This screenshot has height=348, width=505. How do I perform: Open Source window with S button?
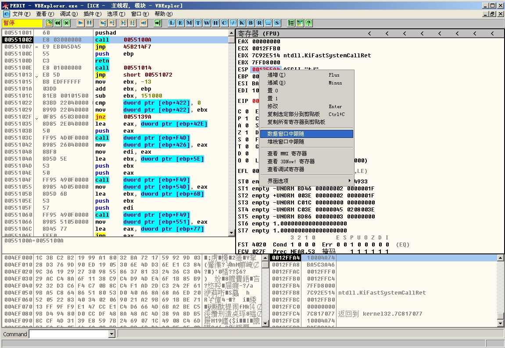coord(277,23)
